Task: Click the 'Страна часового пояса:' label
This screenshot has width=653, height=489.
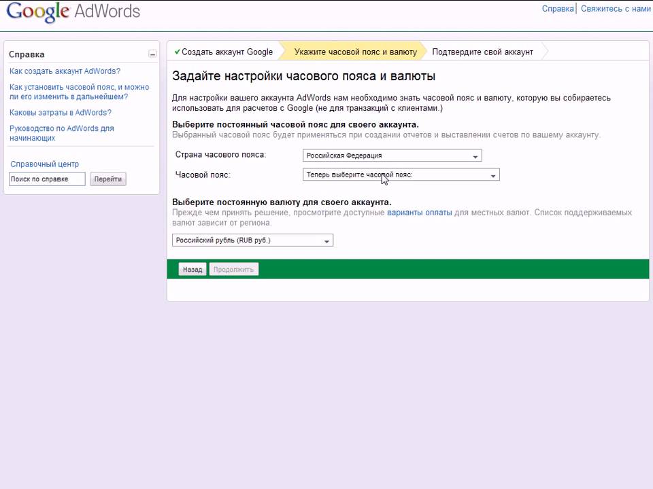Action: click(220, 155)
